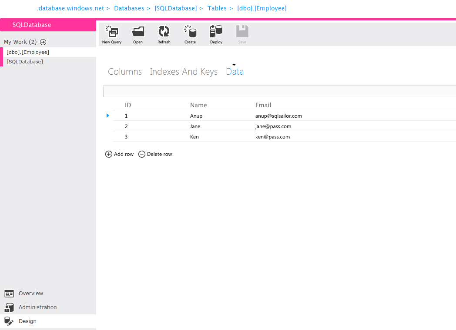Click the New Query toolbar icon
The height and width of the screenshot is (330, 456).
click(112, 32)
